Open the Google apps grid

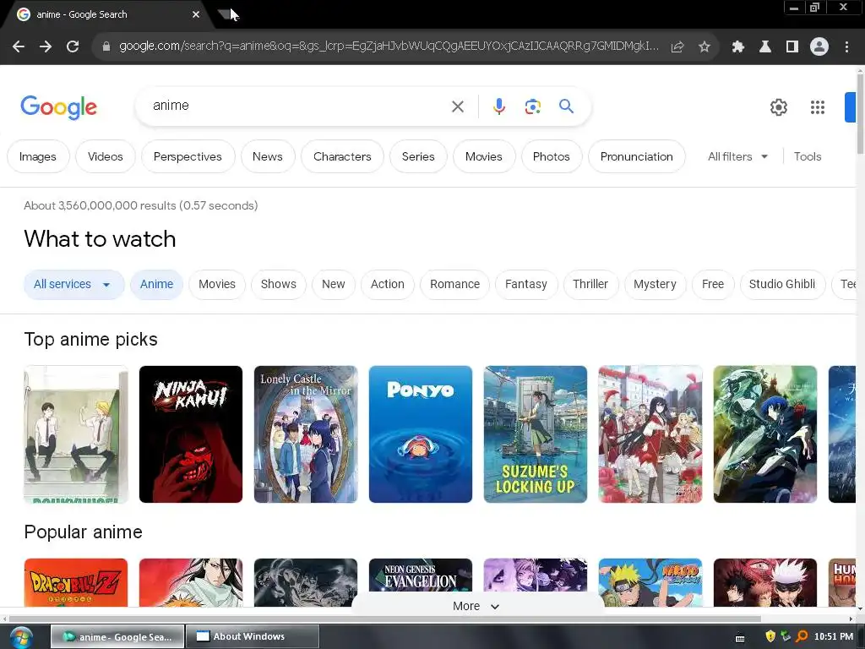(818, 107)
